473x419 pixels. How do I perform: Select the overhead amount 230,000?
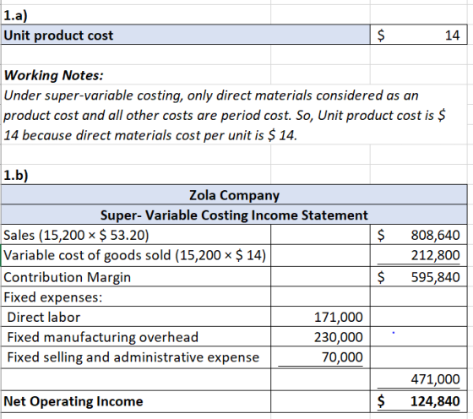point(320,337)
